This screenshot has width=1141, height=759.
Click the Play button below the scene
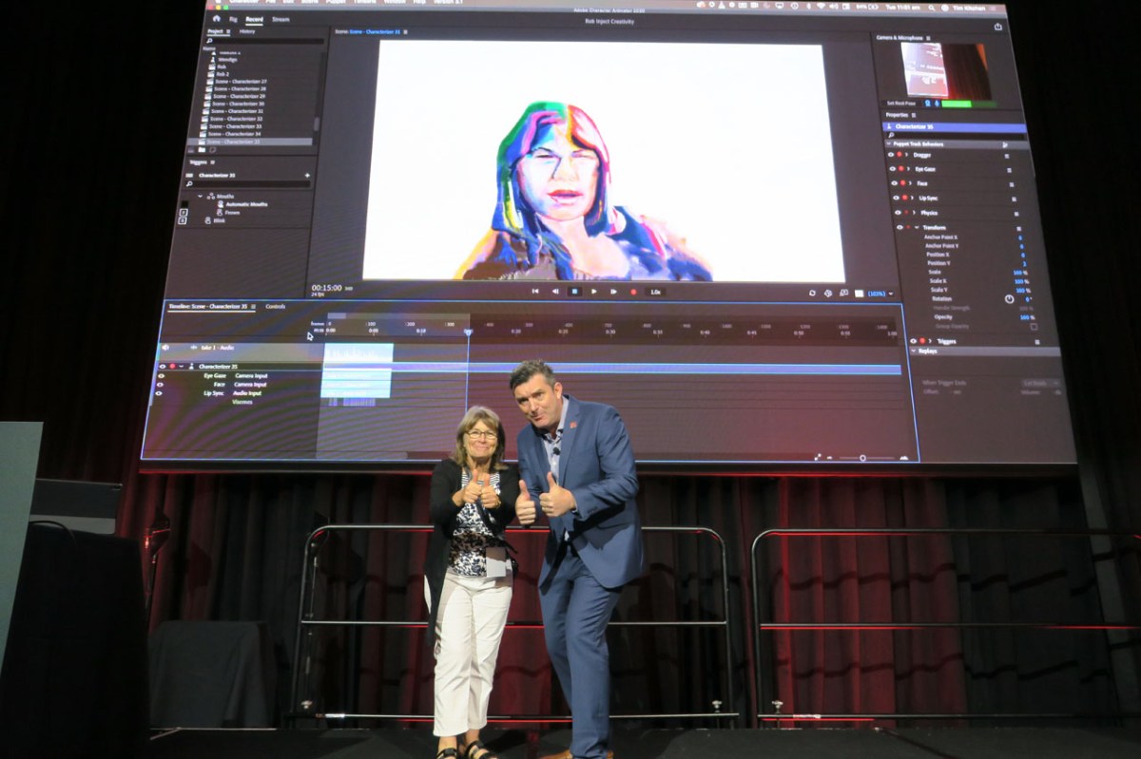[x=594, y=292]
